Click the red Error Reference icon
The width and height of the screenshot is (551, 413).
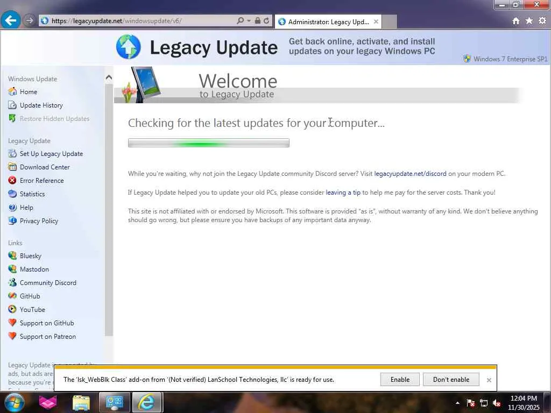coord(12,180)
